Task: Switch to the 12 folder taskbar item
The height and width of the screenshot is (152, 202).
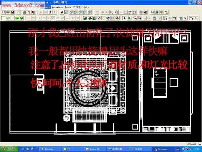Action: point(73,149)
